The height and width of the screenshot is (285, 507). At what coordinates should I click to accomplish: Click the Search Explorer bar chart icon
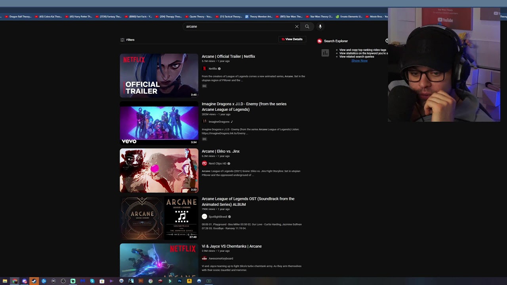point(325,53)
